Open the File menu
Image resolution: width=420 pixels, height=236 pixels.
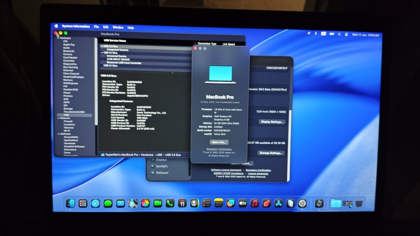97,27
